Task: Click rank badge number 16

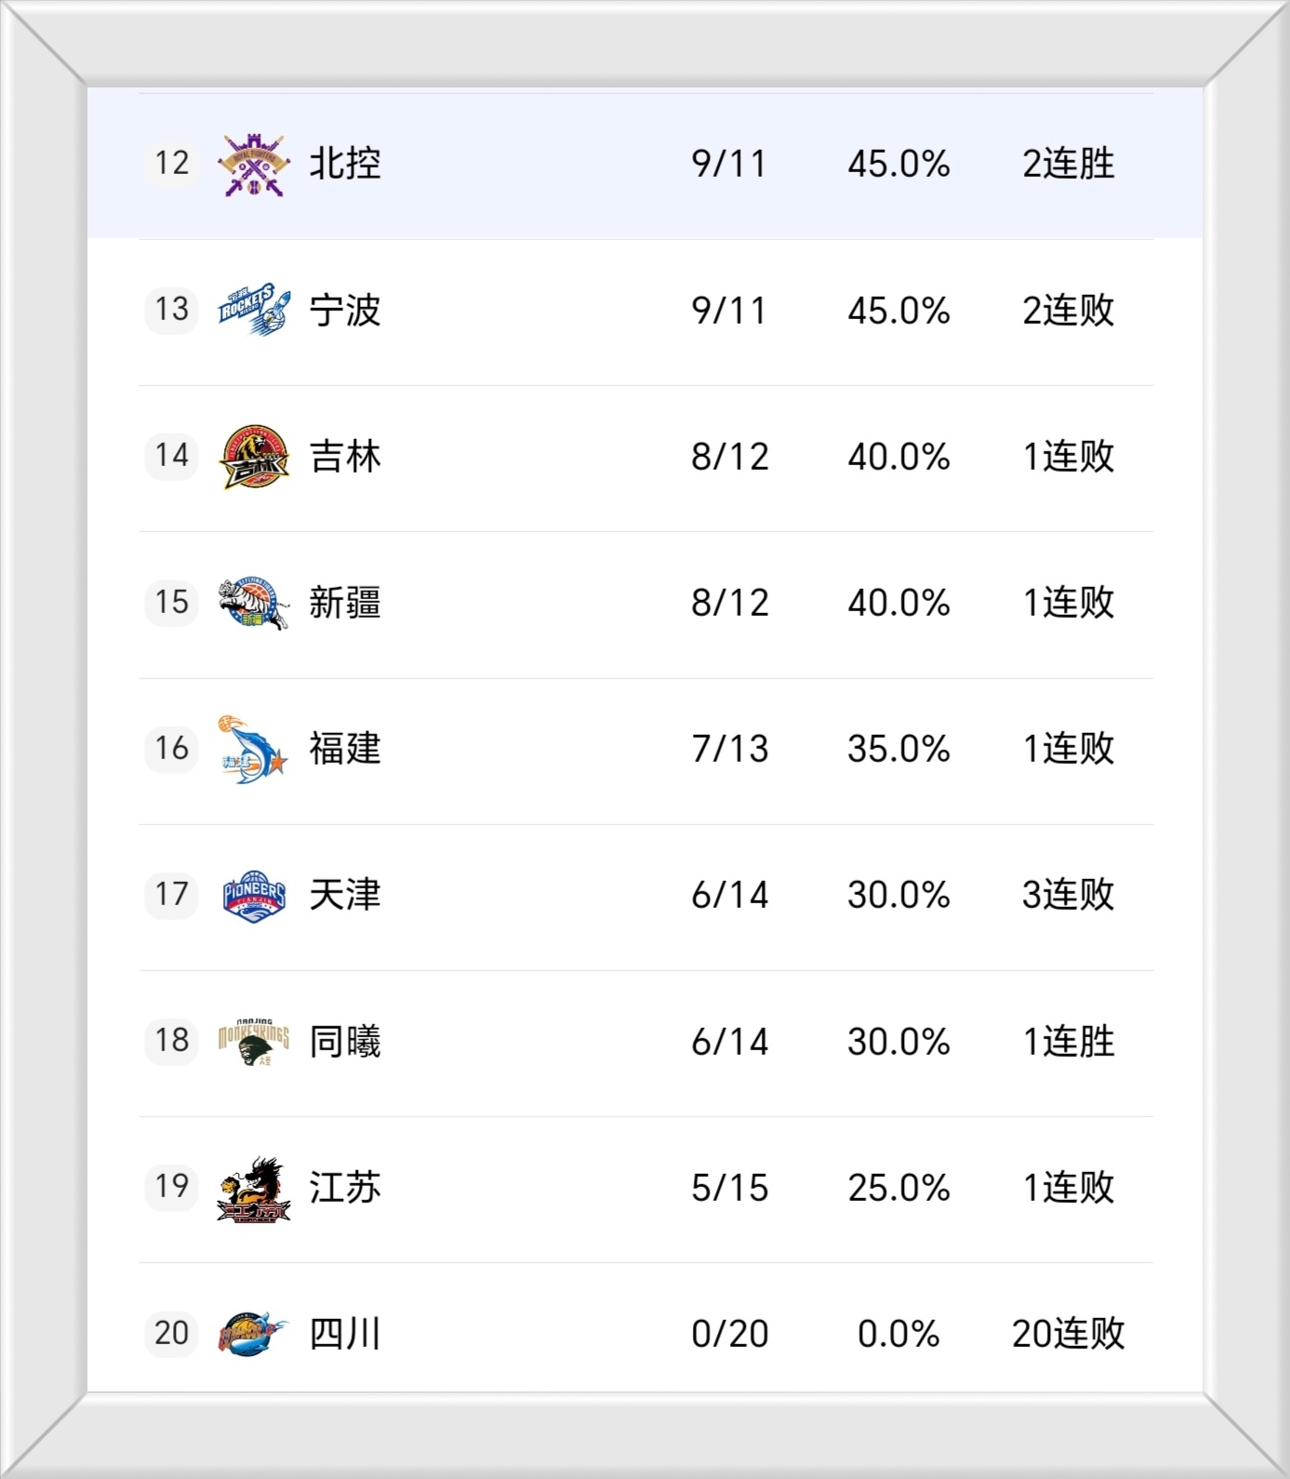Action: pyautogui.click(x=172, y=749)
